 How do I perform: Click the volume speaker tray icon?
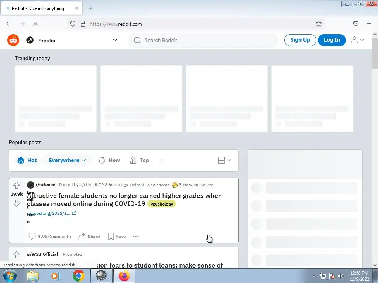(341, 276)
